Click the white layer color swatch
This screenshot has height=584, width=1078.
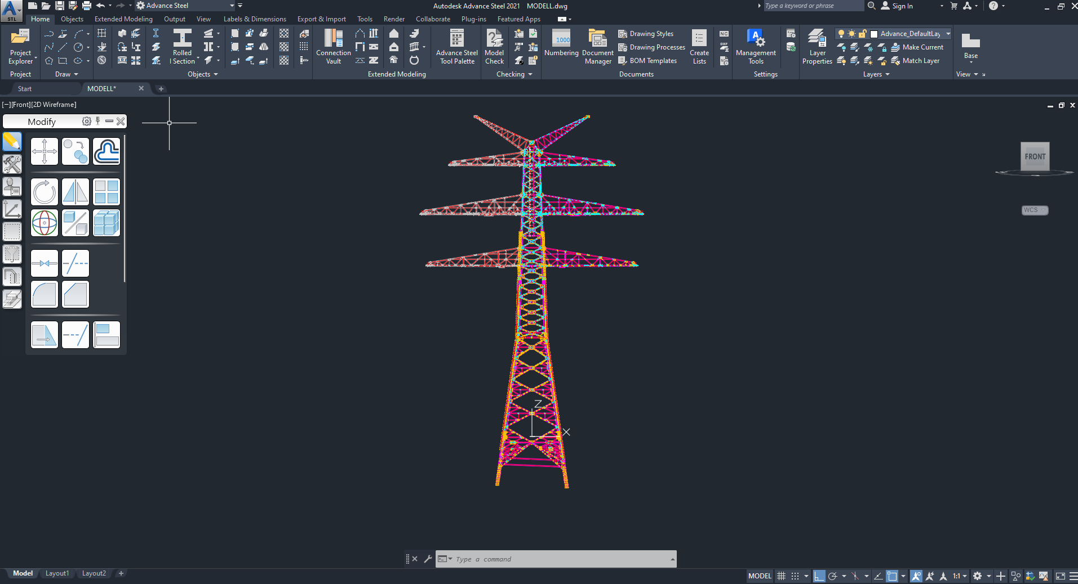point(874,34)
